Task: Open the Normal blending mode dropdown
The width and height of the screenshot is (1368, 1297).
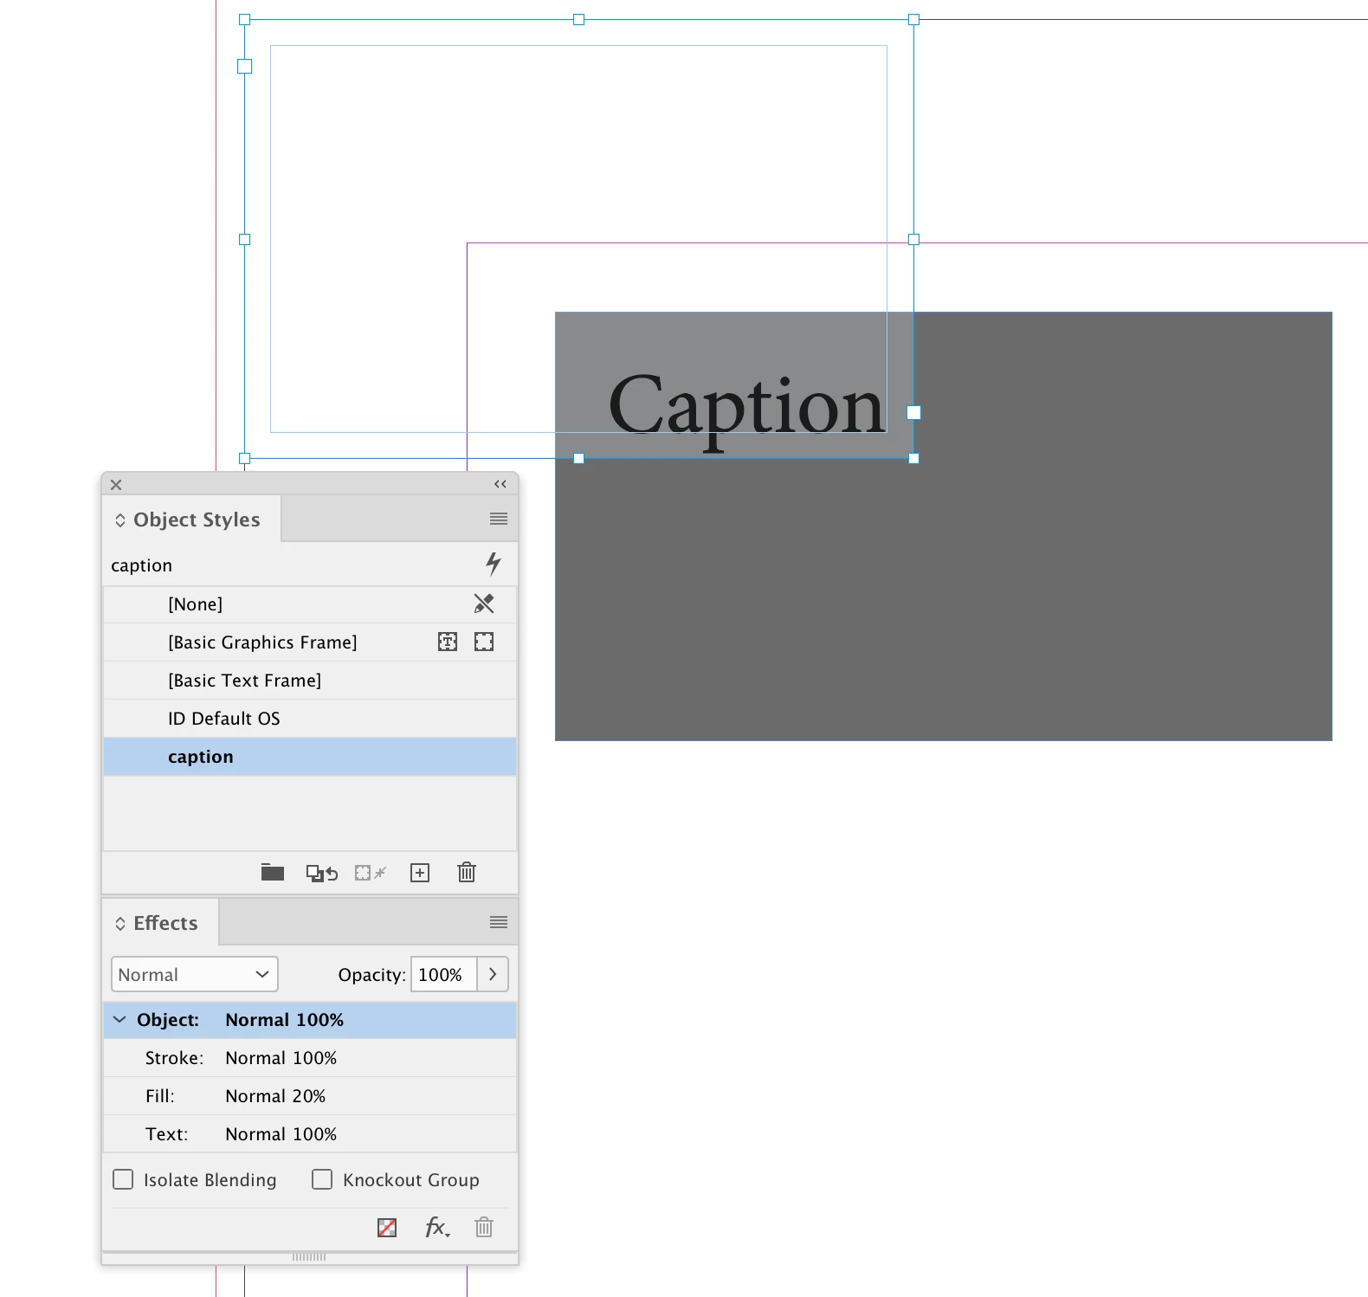Action: point(195,974)
